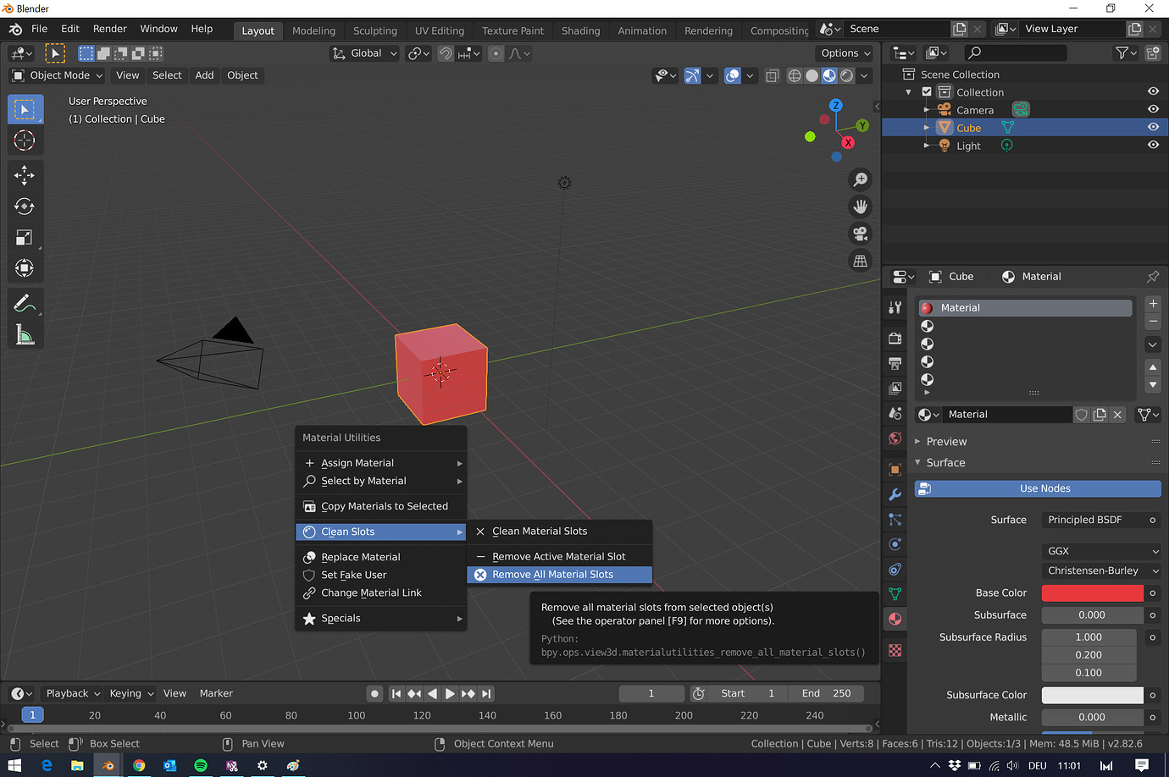1169x777 pixels.
Task: Click the Options button in viewport header
Action: [x=845, y=53]
